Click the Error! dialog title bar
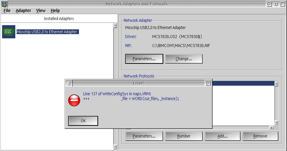 click(139, 83)
